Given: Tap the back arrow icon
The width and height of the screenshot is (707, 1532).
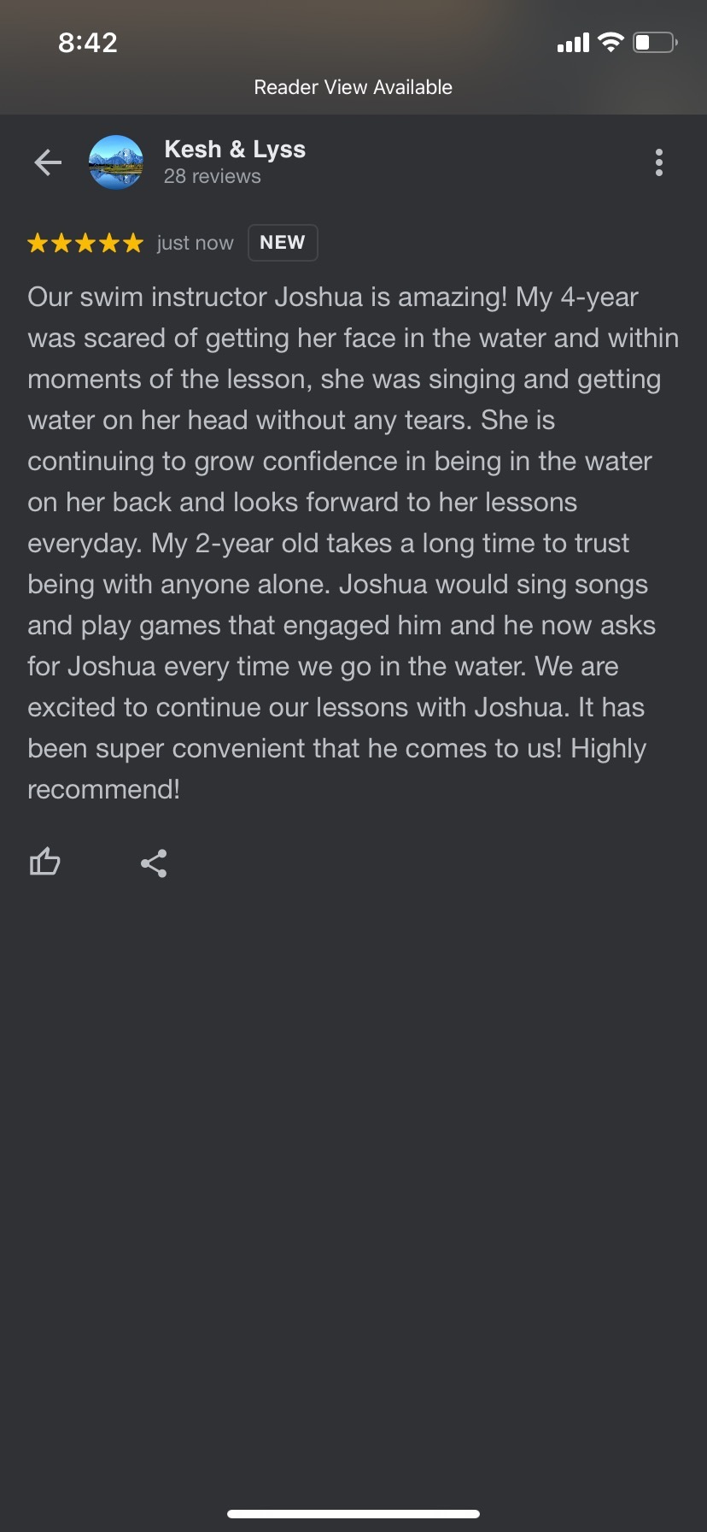Looking at the screenshot, I should pyautogui.click(x=48, y=162).
